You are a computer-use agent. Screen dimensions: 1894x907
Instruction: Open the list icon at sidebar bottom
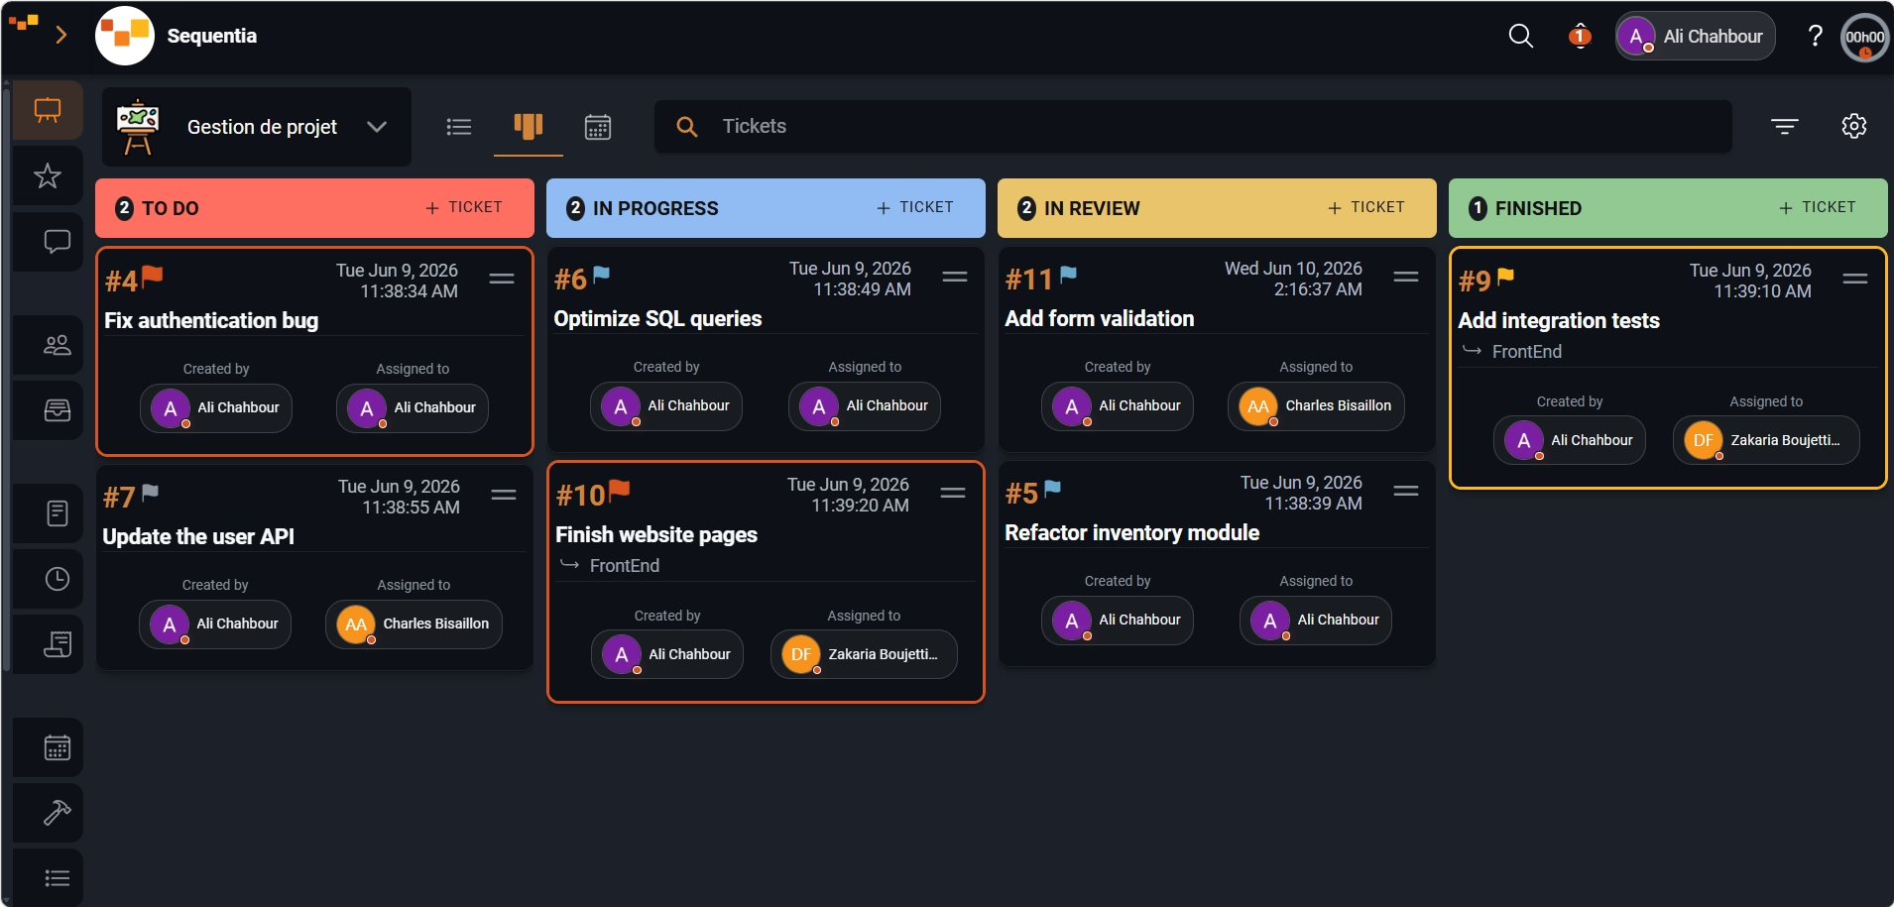[x=57, y=878]
